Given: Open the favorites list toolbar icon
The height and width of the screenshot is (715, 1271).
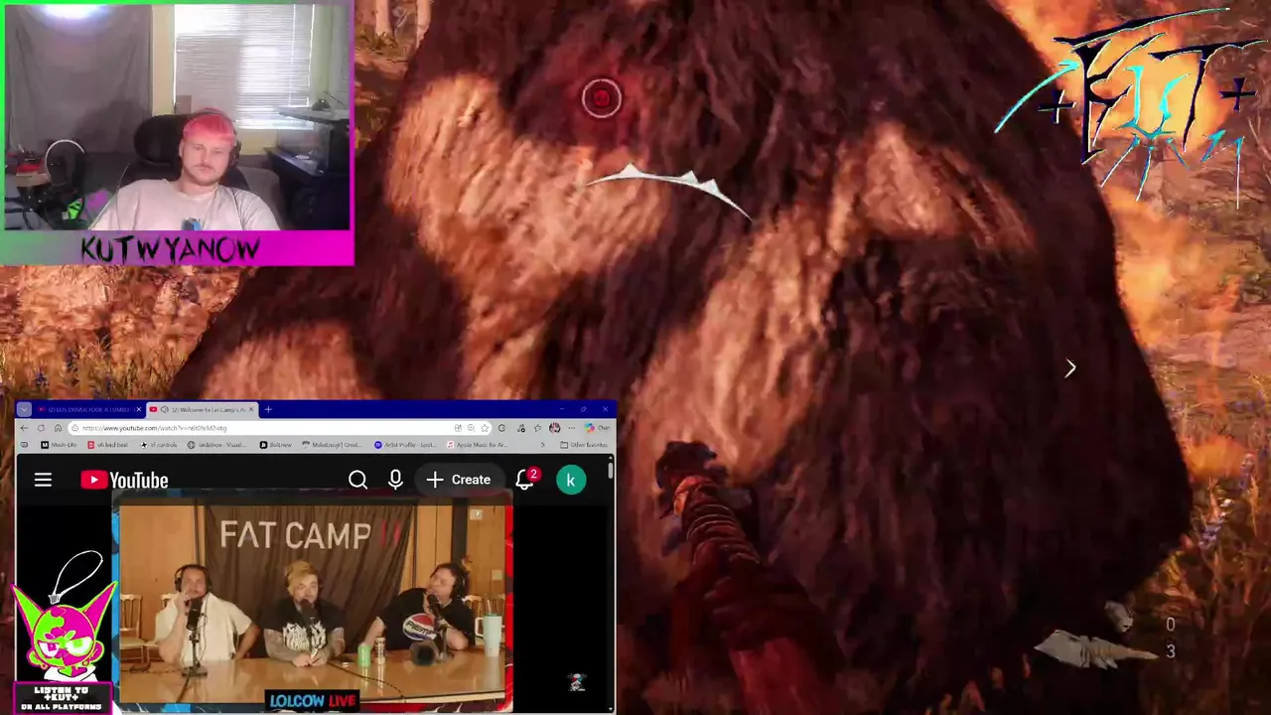Looking at the screenshot, I should (x=537, y=428).
